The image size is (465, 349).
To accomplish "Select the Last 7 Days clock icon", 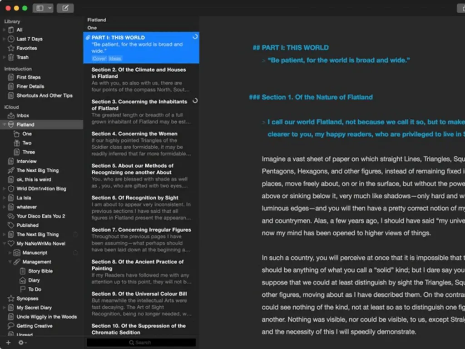I will [11, 39].
